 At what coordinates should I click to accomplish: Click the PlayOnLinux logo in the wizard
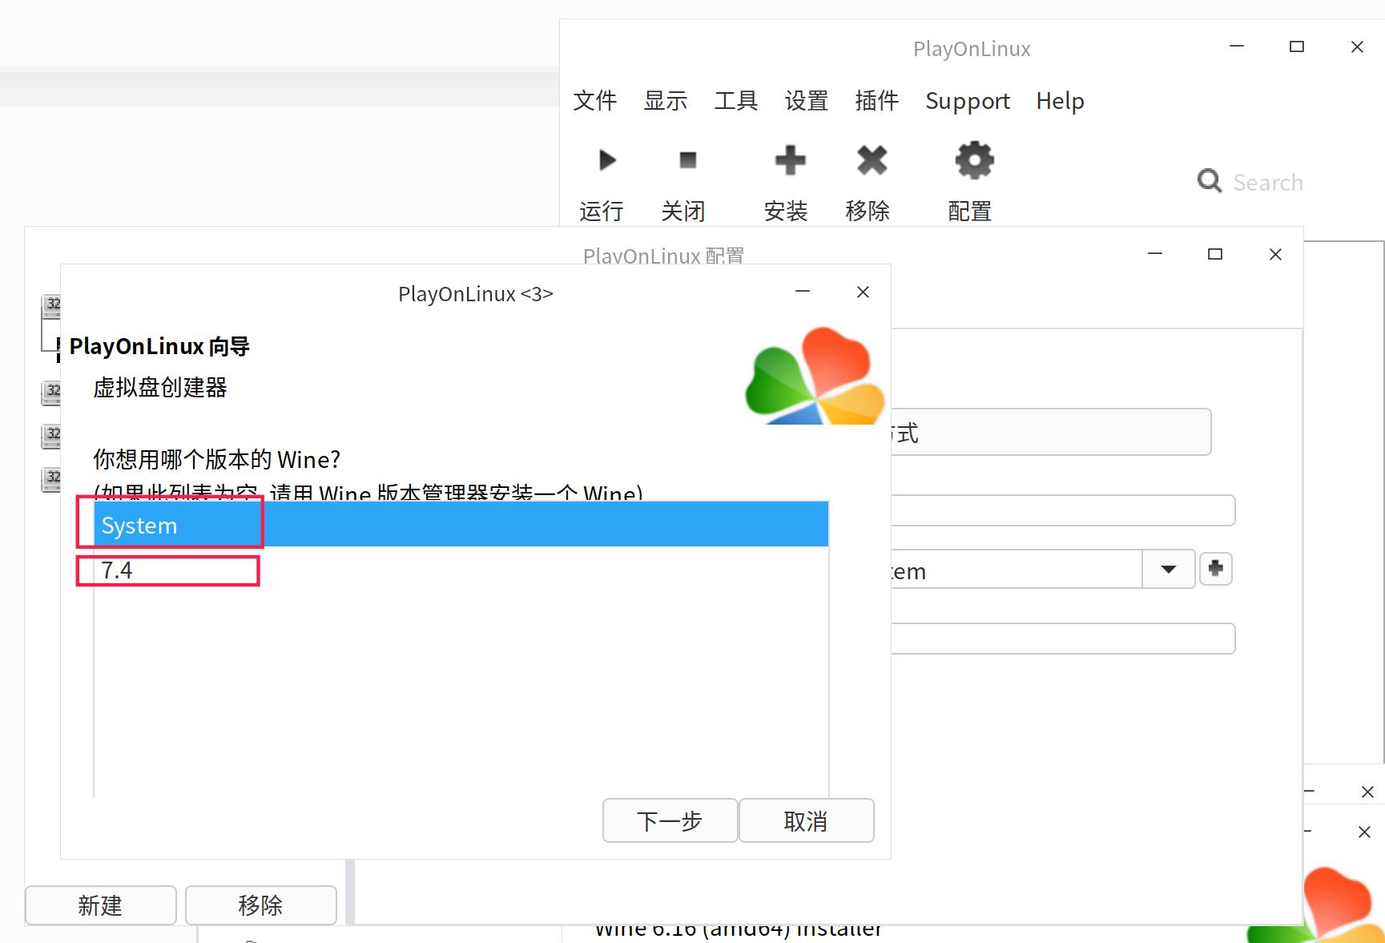click(x=815, y=373)
